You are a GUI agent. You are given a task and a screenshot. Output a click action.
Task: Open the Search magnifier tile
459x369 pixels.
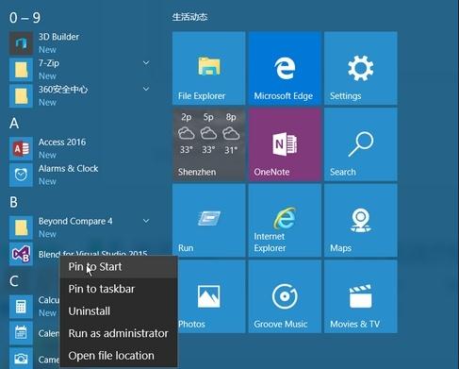[x=361, y=144]
